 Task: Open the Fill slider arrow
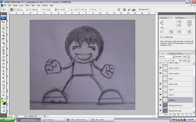pos(188,61)
